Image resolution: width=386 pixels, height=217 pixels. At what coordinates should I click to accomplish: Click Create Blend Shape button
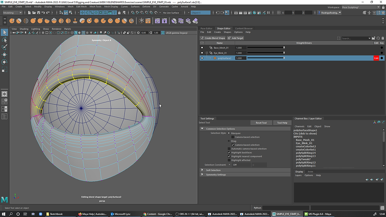213,38
